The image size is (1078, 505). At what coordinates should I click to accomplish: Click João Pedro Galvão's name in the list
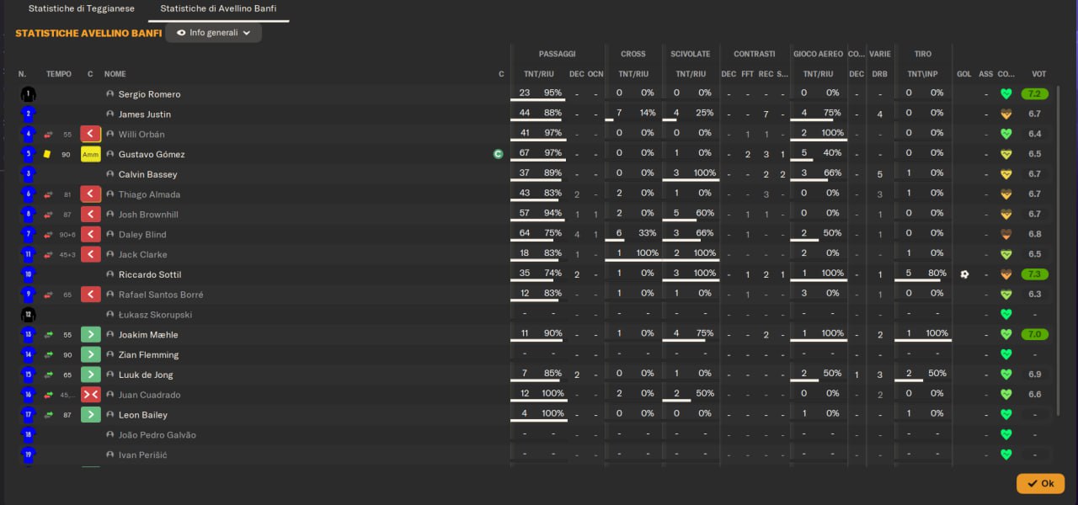(x=157, y=435)
